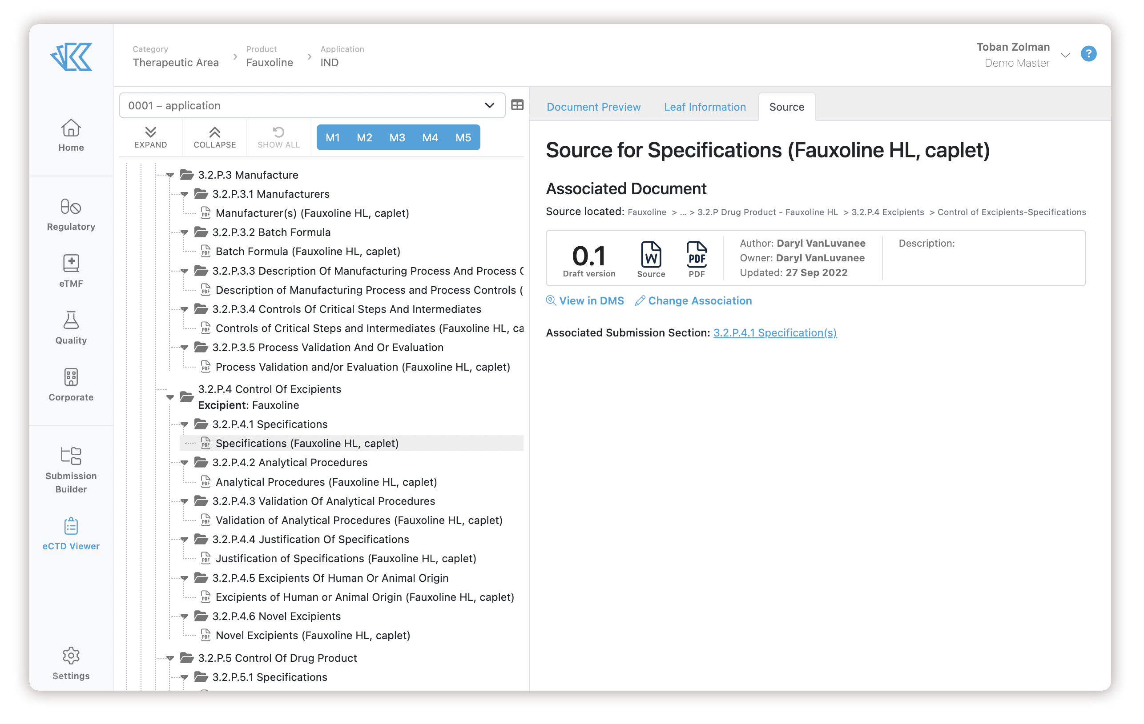Collapse 3.2.P.4 Control Of Excipients arrow
This screenshot has height=724, width=1144.
(x=170, y=397)
